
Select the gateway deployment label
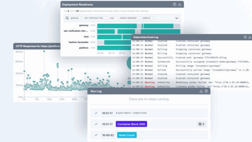click(x=84, y=25)
